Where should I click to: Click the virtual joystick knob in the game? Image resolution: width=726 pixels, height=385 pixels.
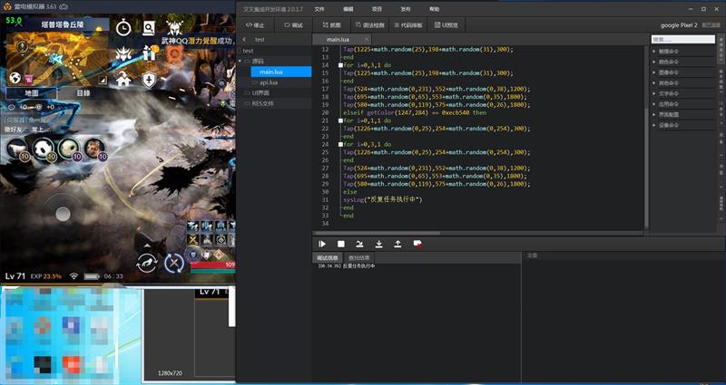63,214
